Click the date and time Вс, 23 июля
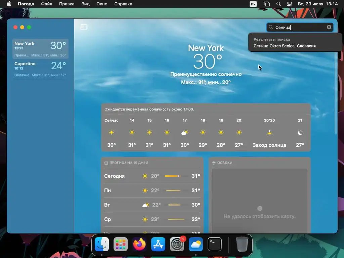 [x=318, y=4]
